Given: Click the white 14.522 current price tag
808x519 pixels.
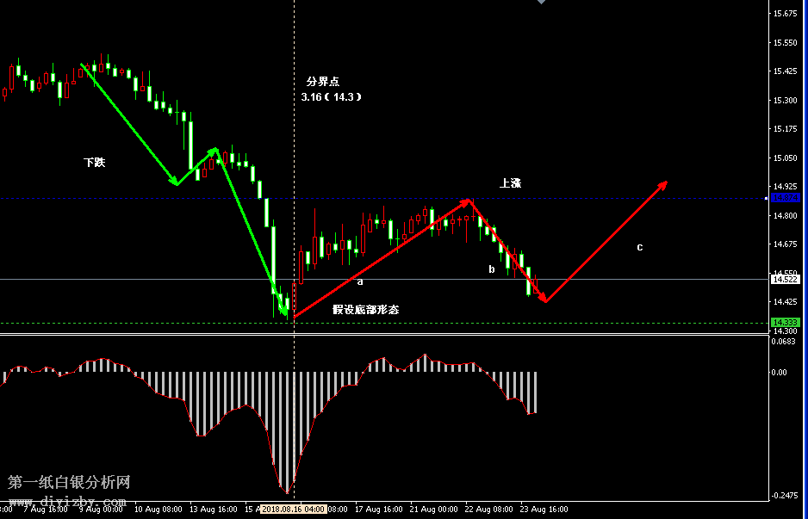Looking at the screenshot, I should (785, 279).
